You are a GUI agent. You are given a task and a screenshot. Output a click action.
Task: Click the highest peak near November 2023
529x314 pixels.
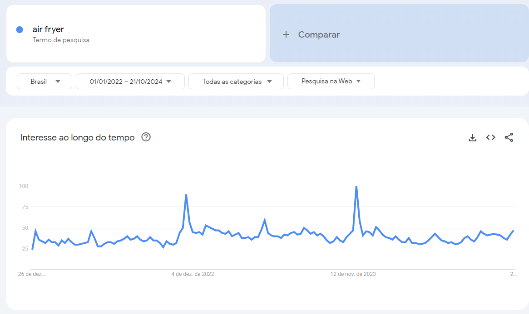pyautogui.click(x=356, y=186)
